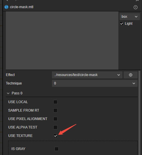The image size is (142, 155).
Task: Uncheck the USE TEXTURE checkbox
Action: (55, 136)
